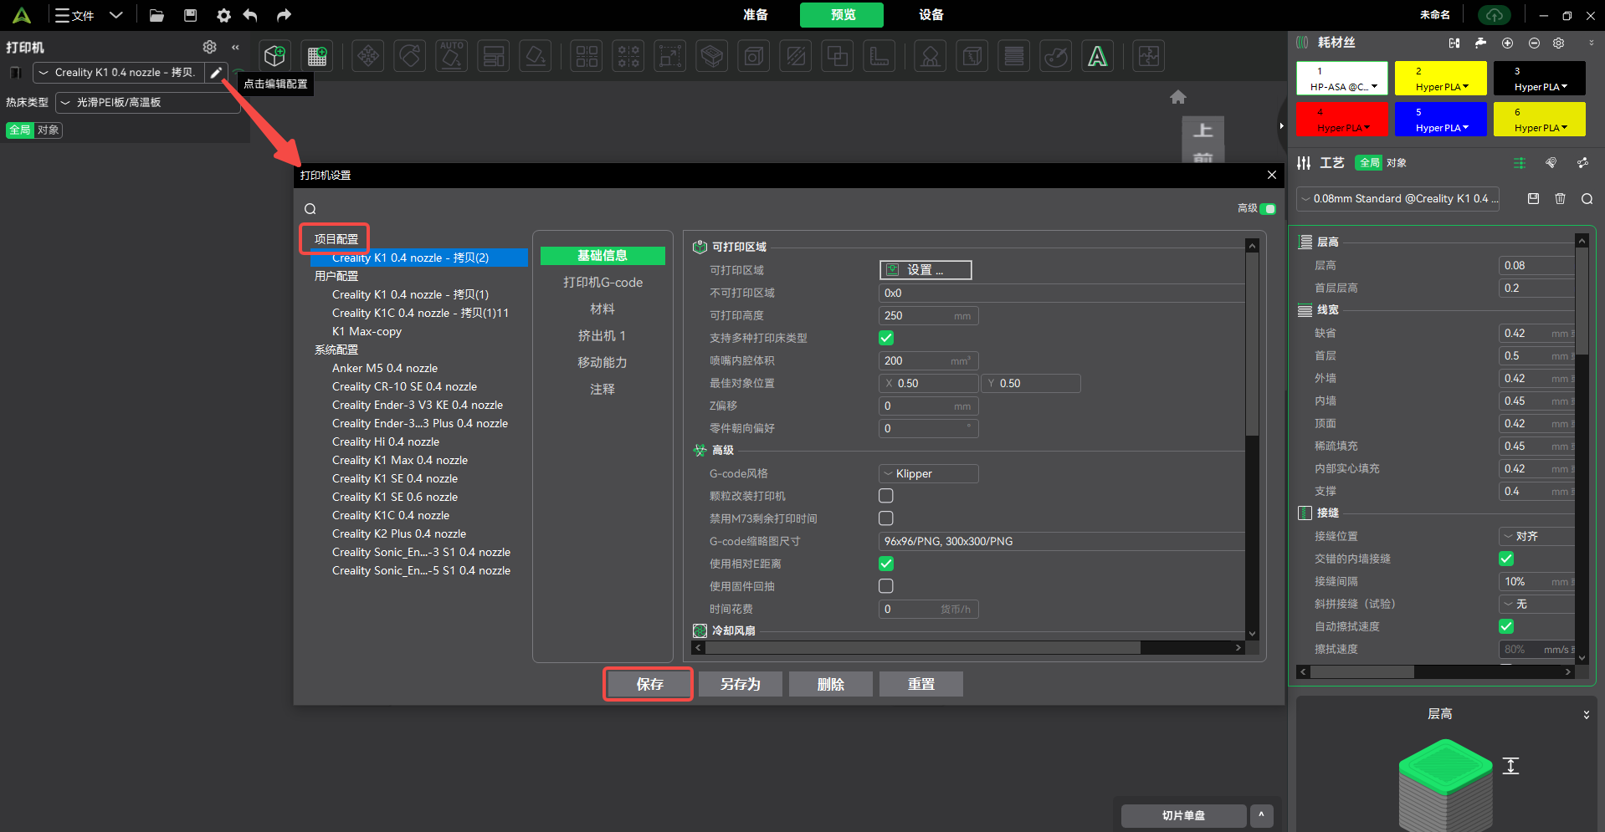Select the move tool in toolbar

tap(367, 56)
